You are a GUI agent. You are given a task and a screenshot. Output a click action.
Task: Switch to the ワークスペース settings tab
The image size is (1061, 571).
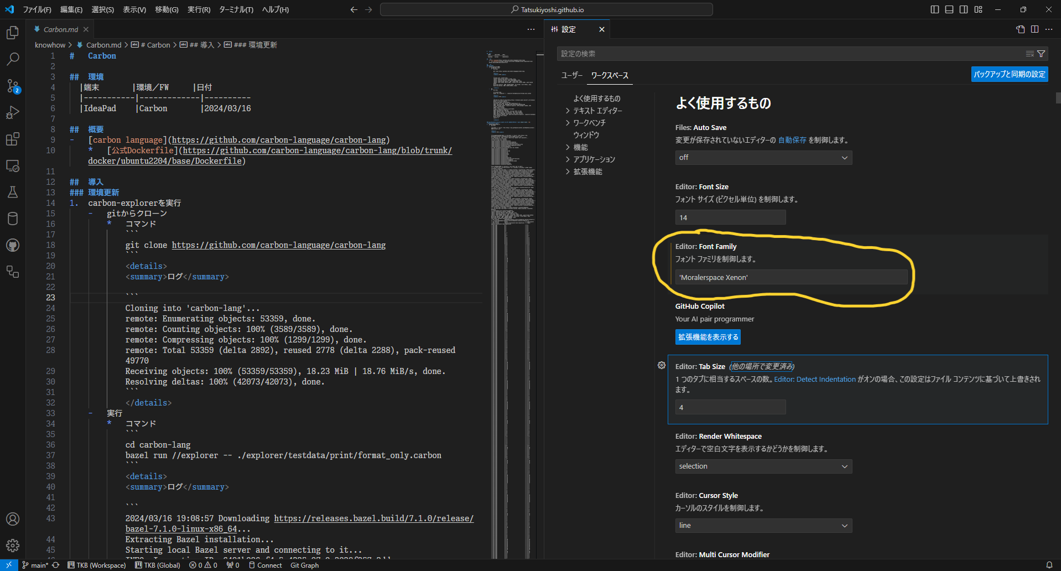(610, 75)
